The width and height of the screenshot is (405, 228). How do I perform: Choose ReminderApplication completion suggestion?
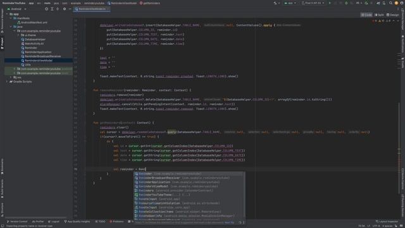(189, 182)
